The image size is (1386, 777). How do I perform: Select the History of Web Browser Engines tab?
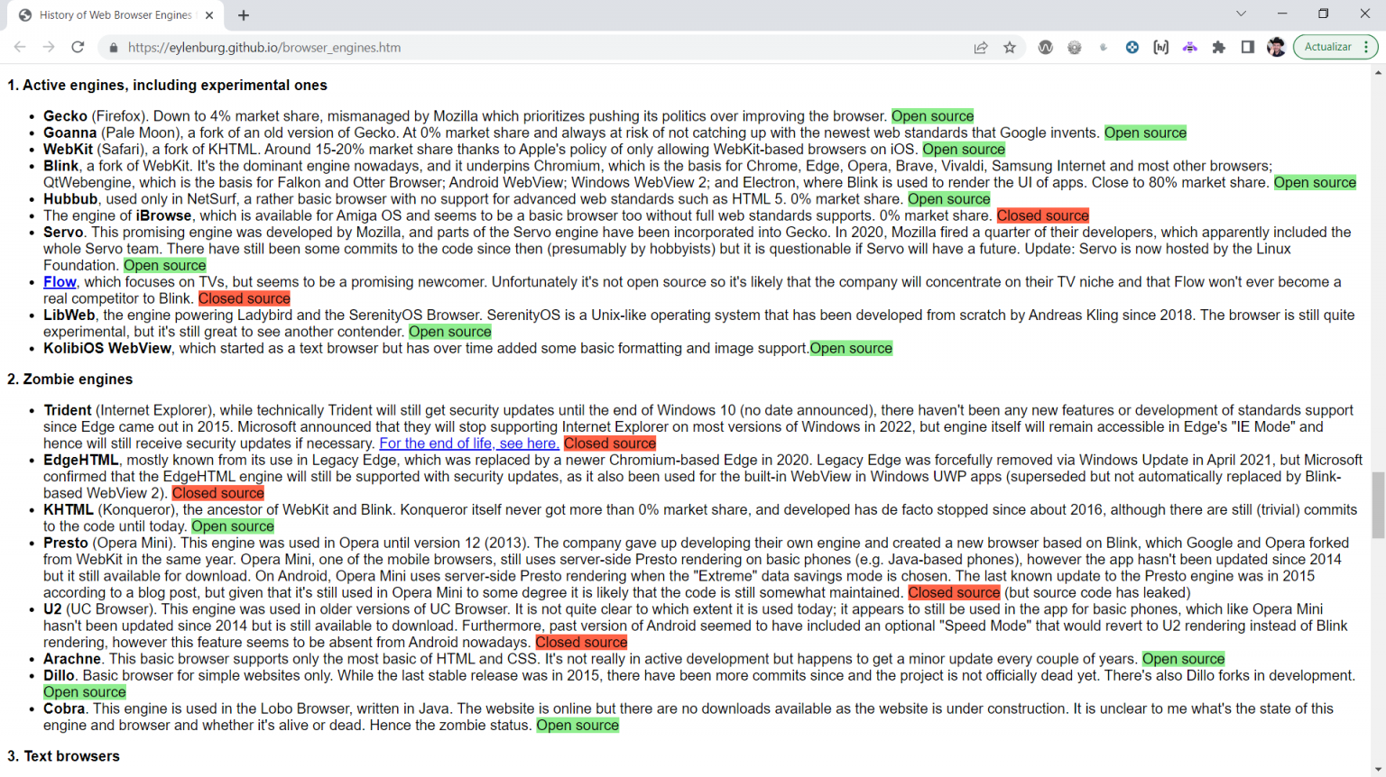(115, 15)
